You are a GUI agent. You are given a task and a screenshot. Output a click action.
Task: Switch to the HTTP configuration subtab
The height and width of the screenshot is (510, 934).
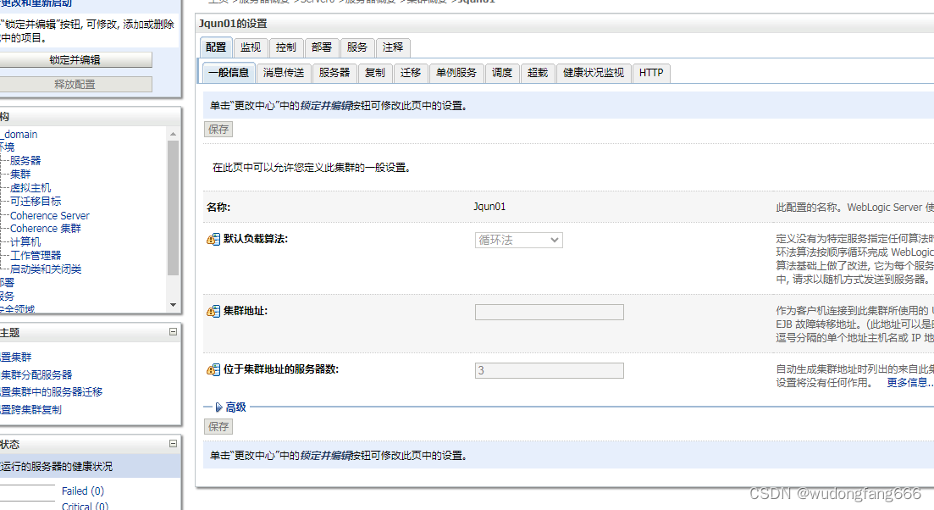[x=650, y=73]
